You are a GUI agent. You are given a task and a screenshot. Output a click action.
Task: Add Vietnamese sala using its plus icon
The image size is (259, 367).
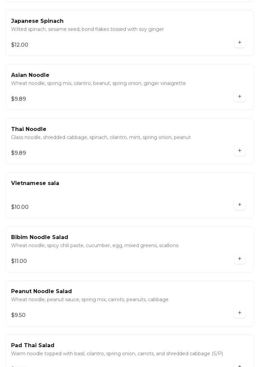point(239,205)
